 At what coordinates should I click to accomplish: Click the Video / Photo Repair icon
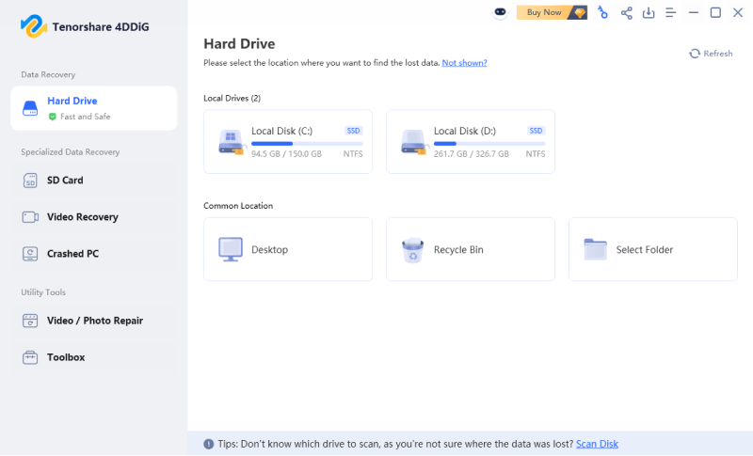tap(30, 321)
